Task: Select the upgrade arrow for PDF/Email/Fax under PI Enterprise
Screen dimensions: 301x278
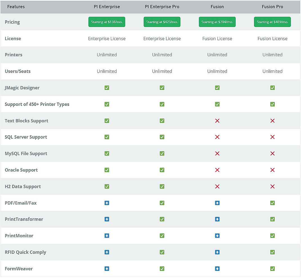Action: 107,203
